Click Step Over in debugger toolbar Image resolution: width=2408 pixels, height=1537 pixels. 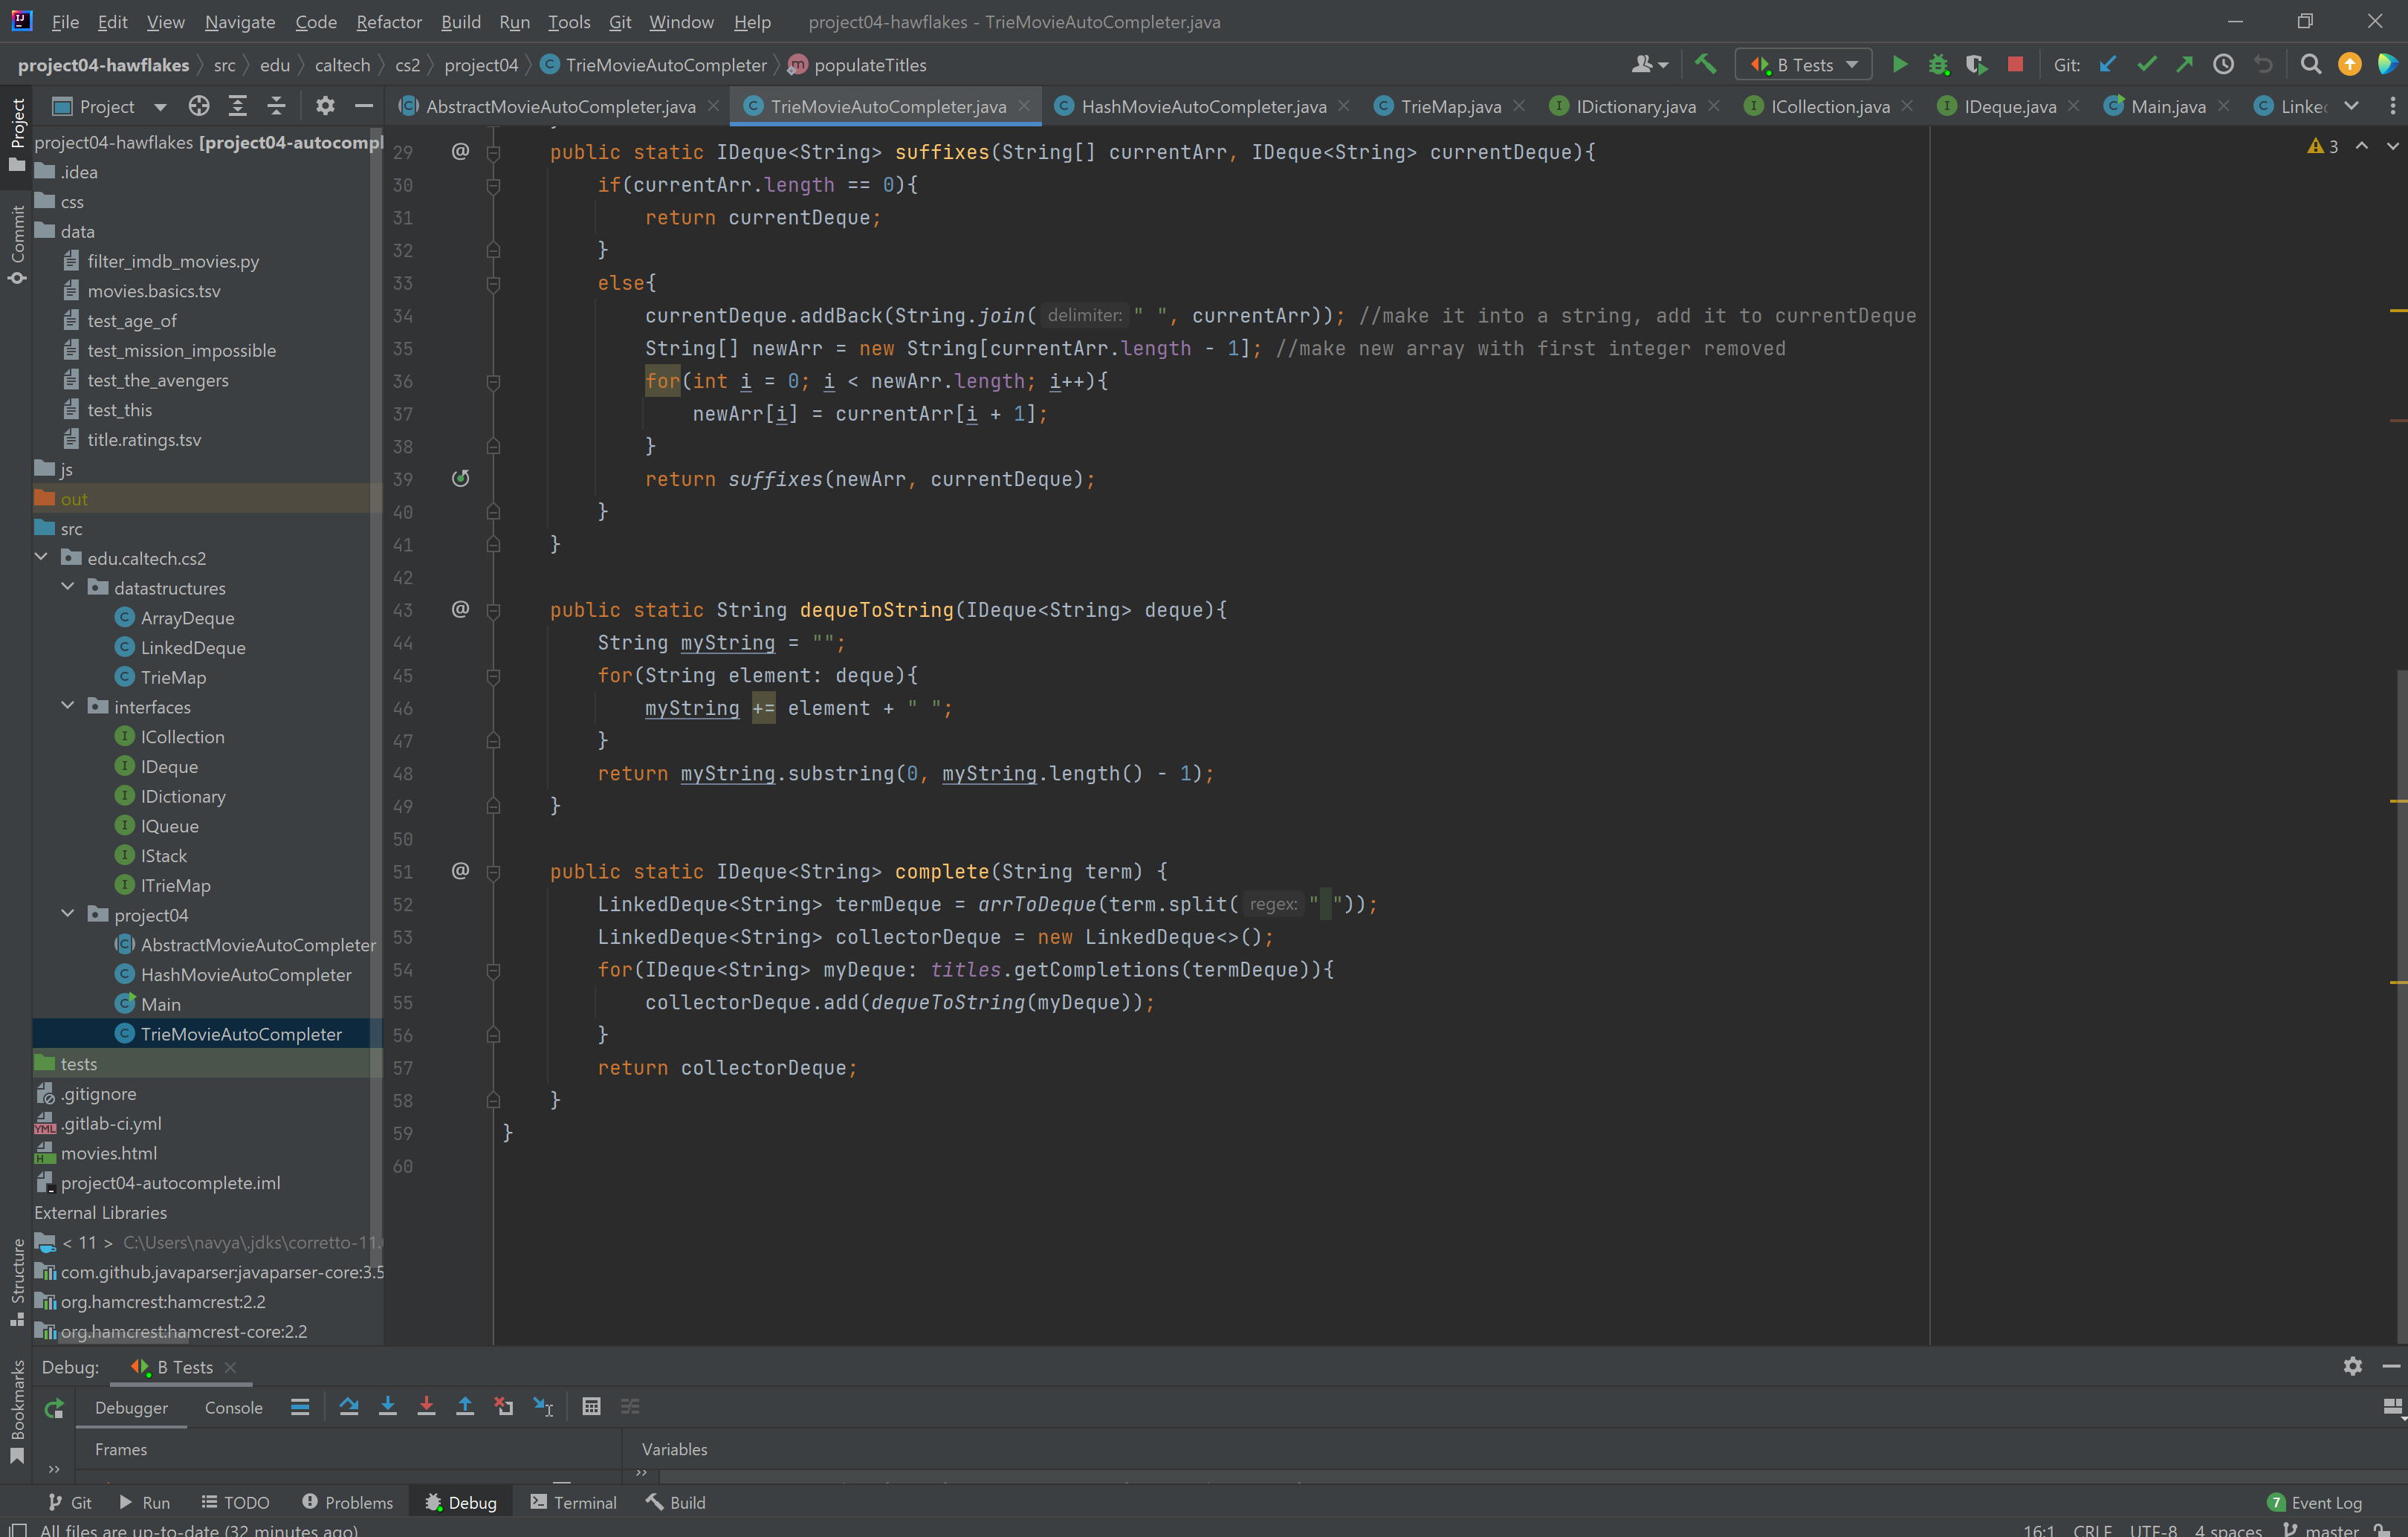349,1407
